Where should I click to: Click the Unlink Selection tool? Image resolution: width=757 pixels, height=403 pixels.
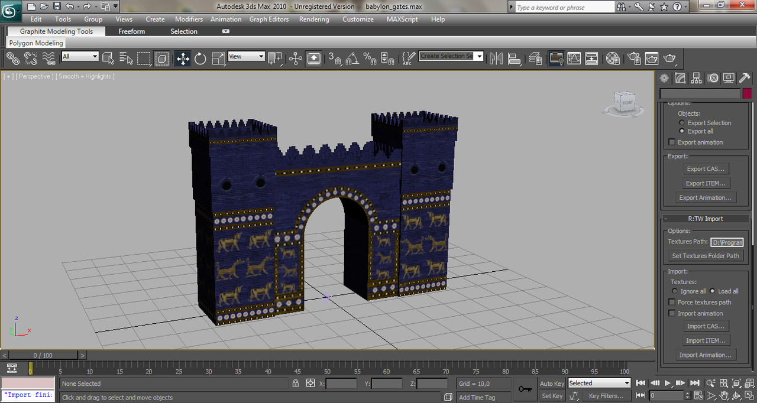pos(31,58)
